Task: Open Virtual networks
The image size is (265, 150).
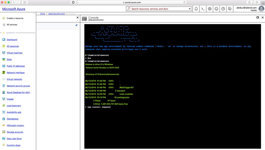Action: (14, 79)
